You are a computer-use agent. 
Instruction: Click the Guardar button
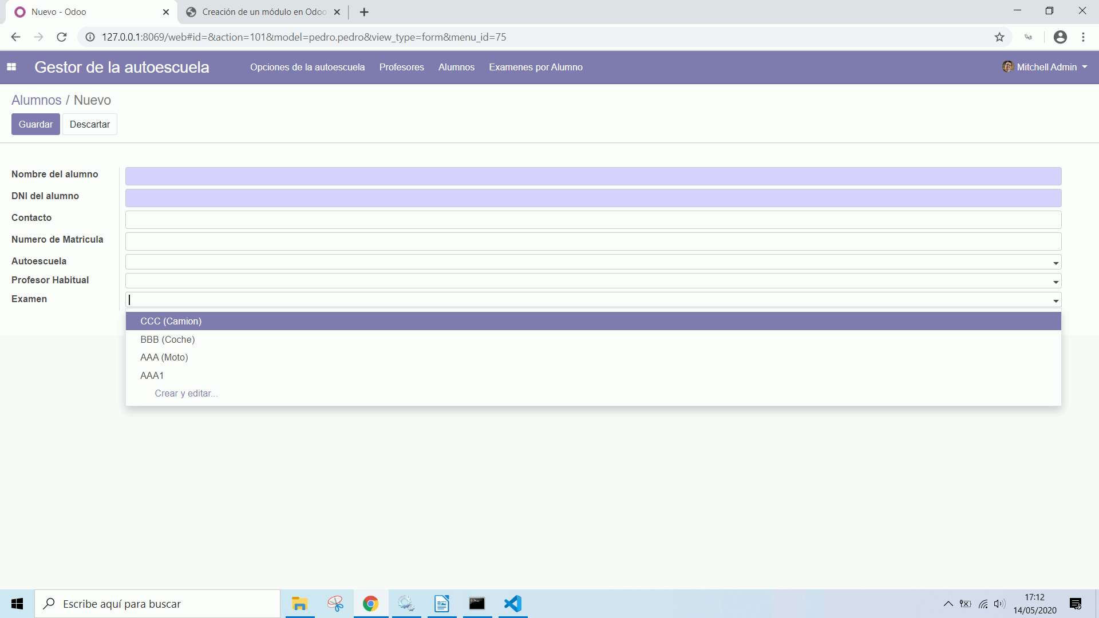(x=35, y=124)
